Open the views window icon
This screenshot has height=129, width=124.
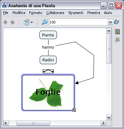pos(27,22)
